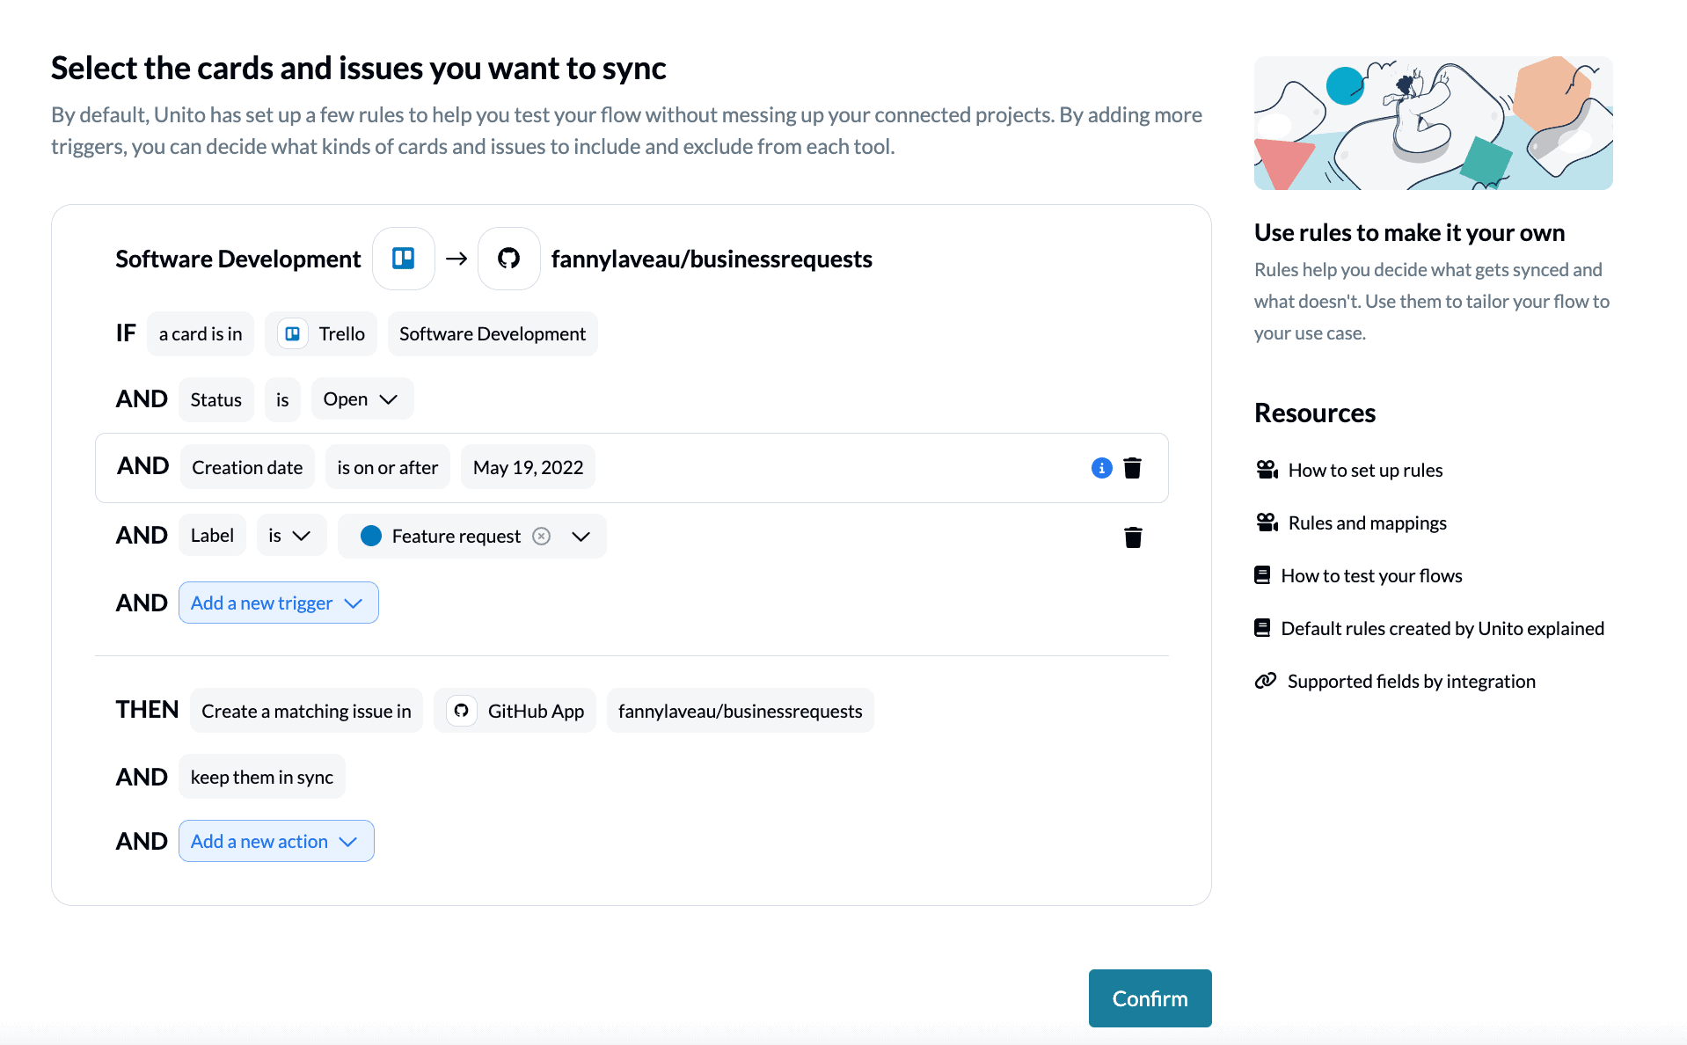Viewport: 1687px width, 1045px height.
Task: Click the Trello icon next to Software Development heading
Action: [x=403, y=258]
